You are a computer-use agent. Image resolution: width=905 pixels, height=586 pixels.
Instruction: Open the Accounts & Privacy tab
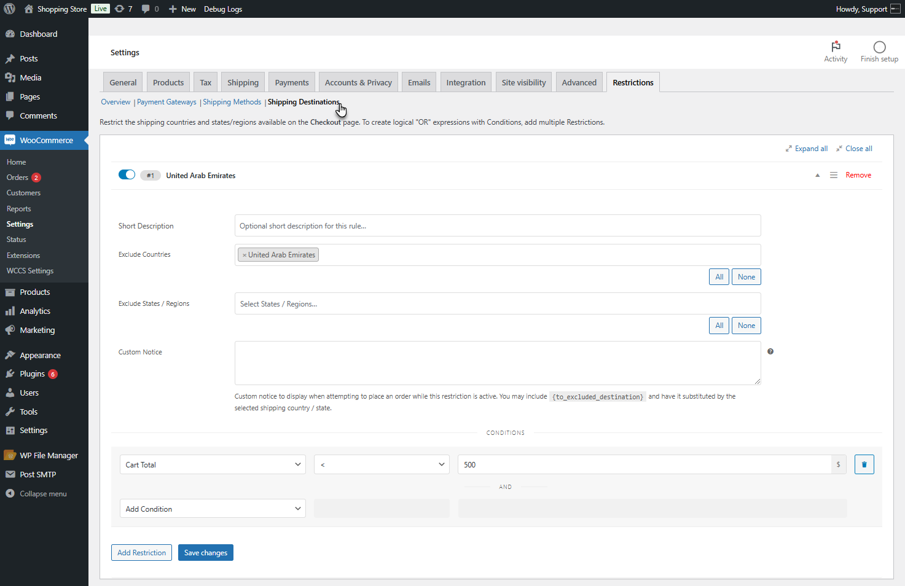tap(358, 82)
